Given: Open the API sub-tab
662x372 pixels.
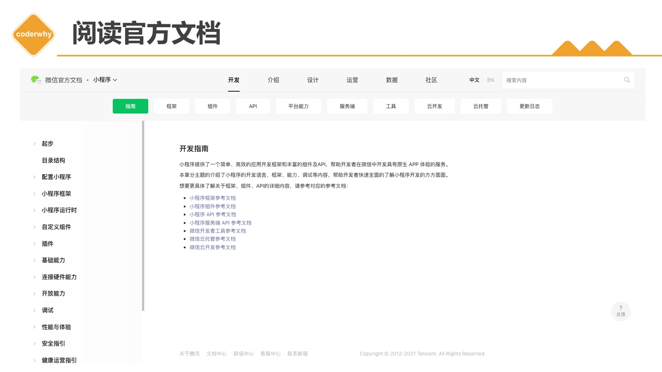Looking at the screenshot, I should coord(253,106).
